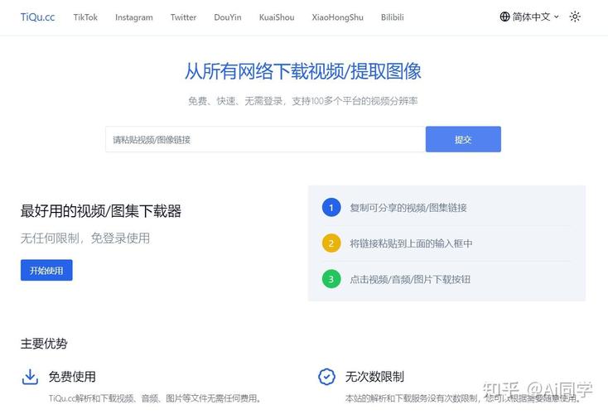Open the TiQu.cc home logo
Viewport: 608px width, 414px height.
[37, 17]
